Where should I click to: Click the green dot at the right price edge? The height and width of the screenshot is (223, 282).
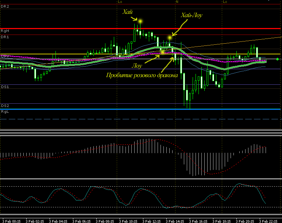click(x=278, y=59)
